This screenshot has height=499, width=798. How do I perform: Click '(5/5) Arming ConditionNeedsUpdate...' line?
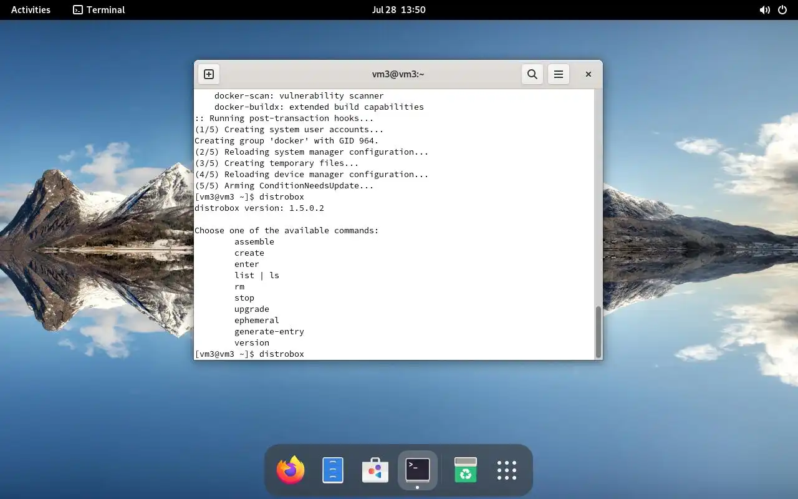(284, 186)
